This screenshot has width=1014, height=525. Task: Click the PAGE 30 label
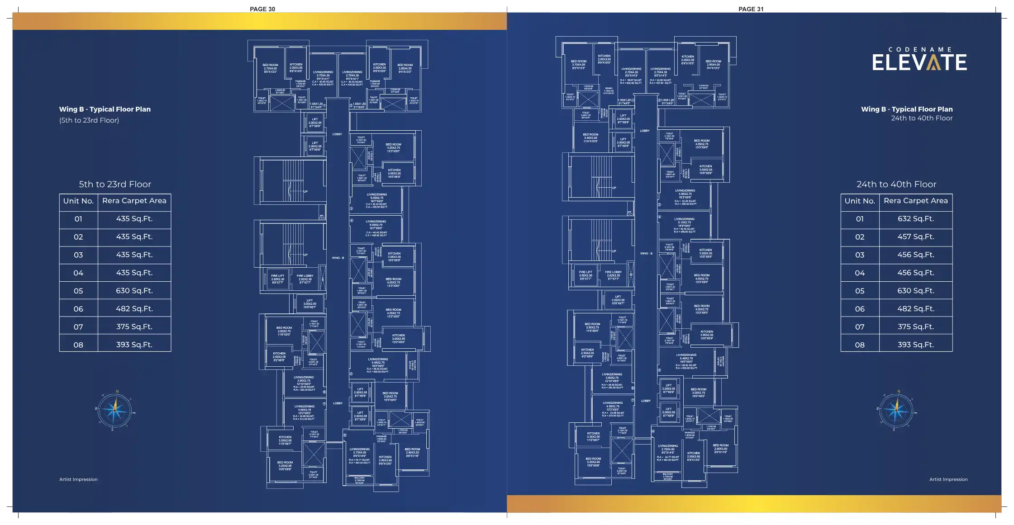tap(262, 9)
